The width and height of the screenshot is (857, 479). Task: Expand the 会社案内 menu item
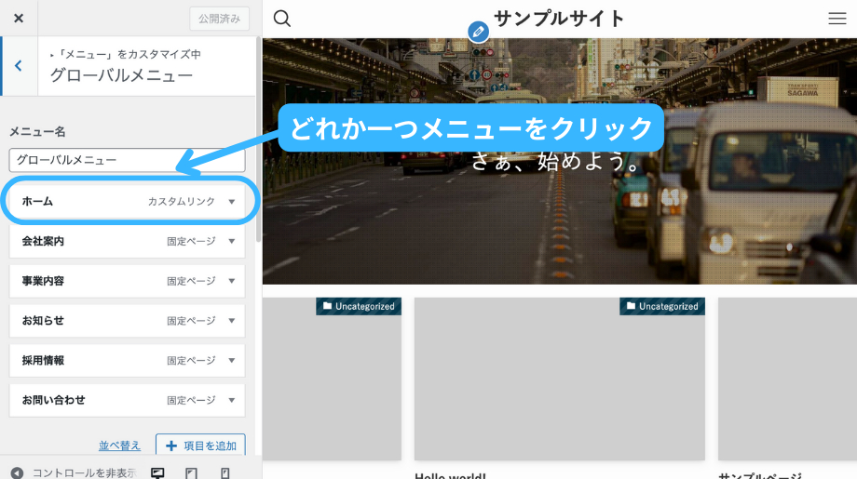click(232, 242)
